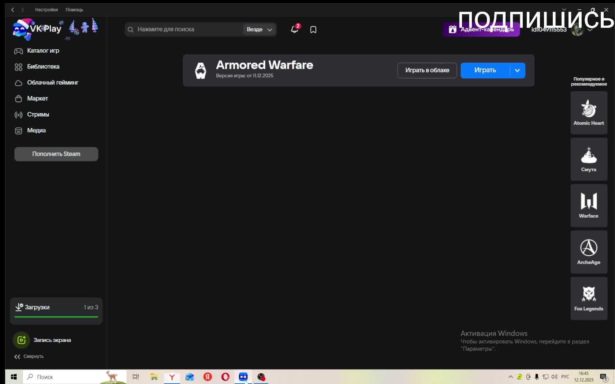The image size is (615, 384).
Task: Collapse the sidebar with Свернуть
Action: 29,357
